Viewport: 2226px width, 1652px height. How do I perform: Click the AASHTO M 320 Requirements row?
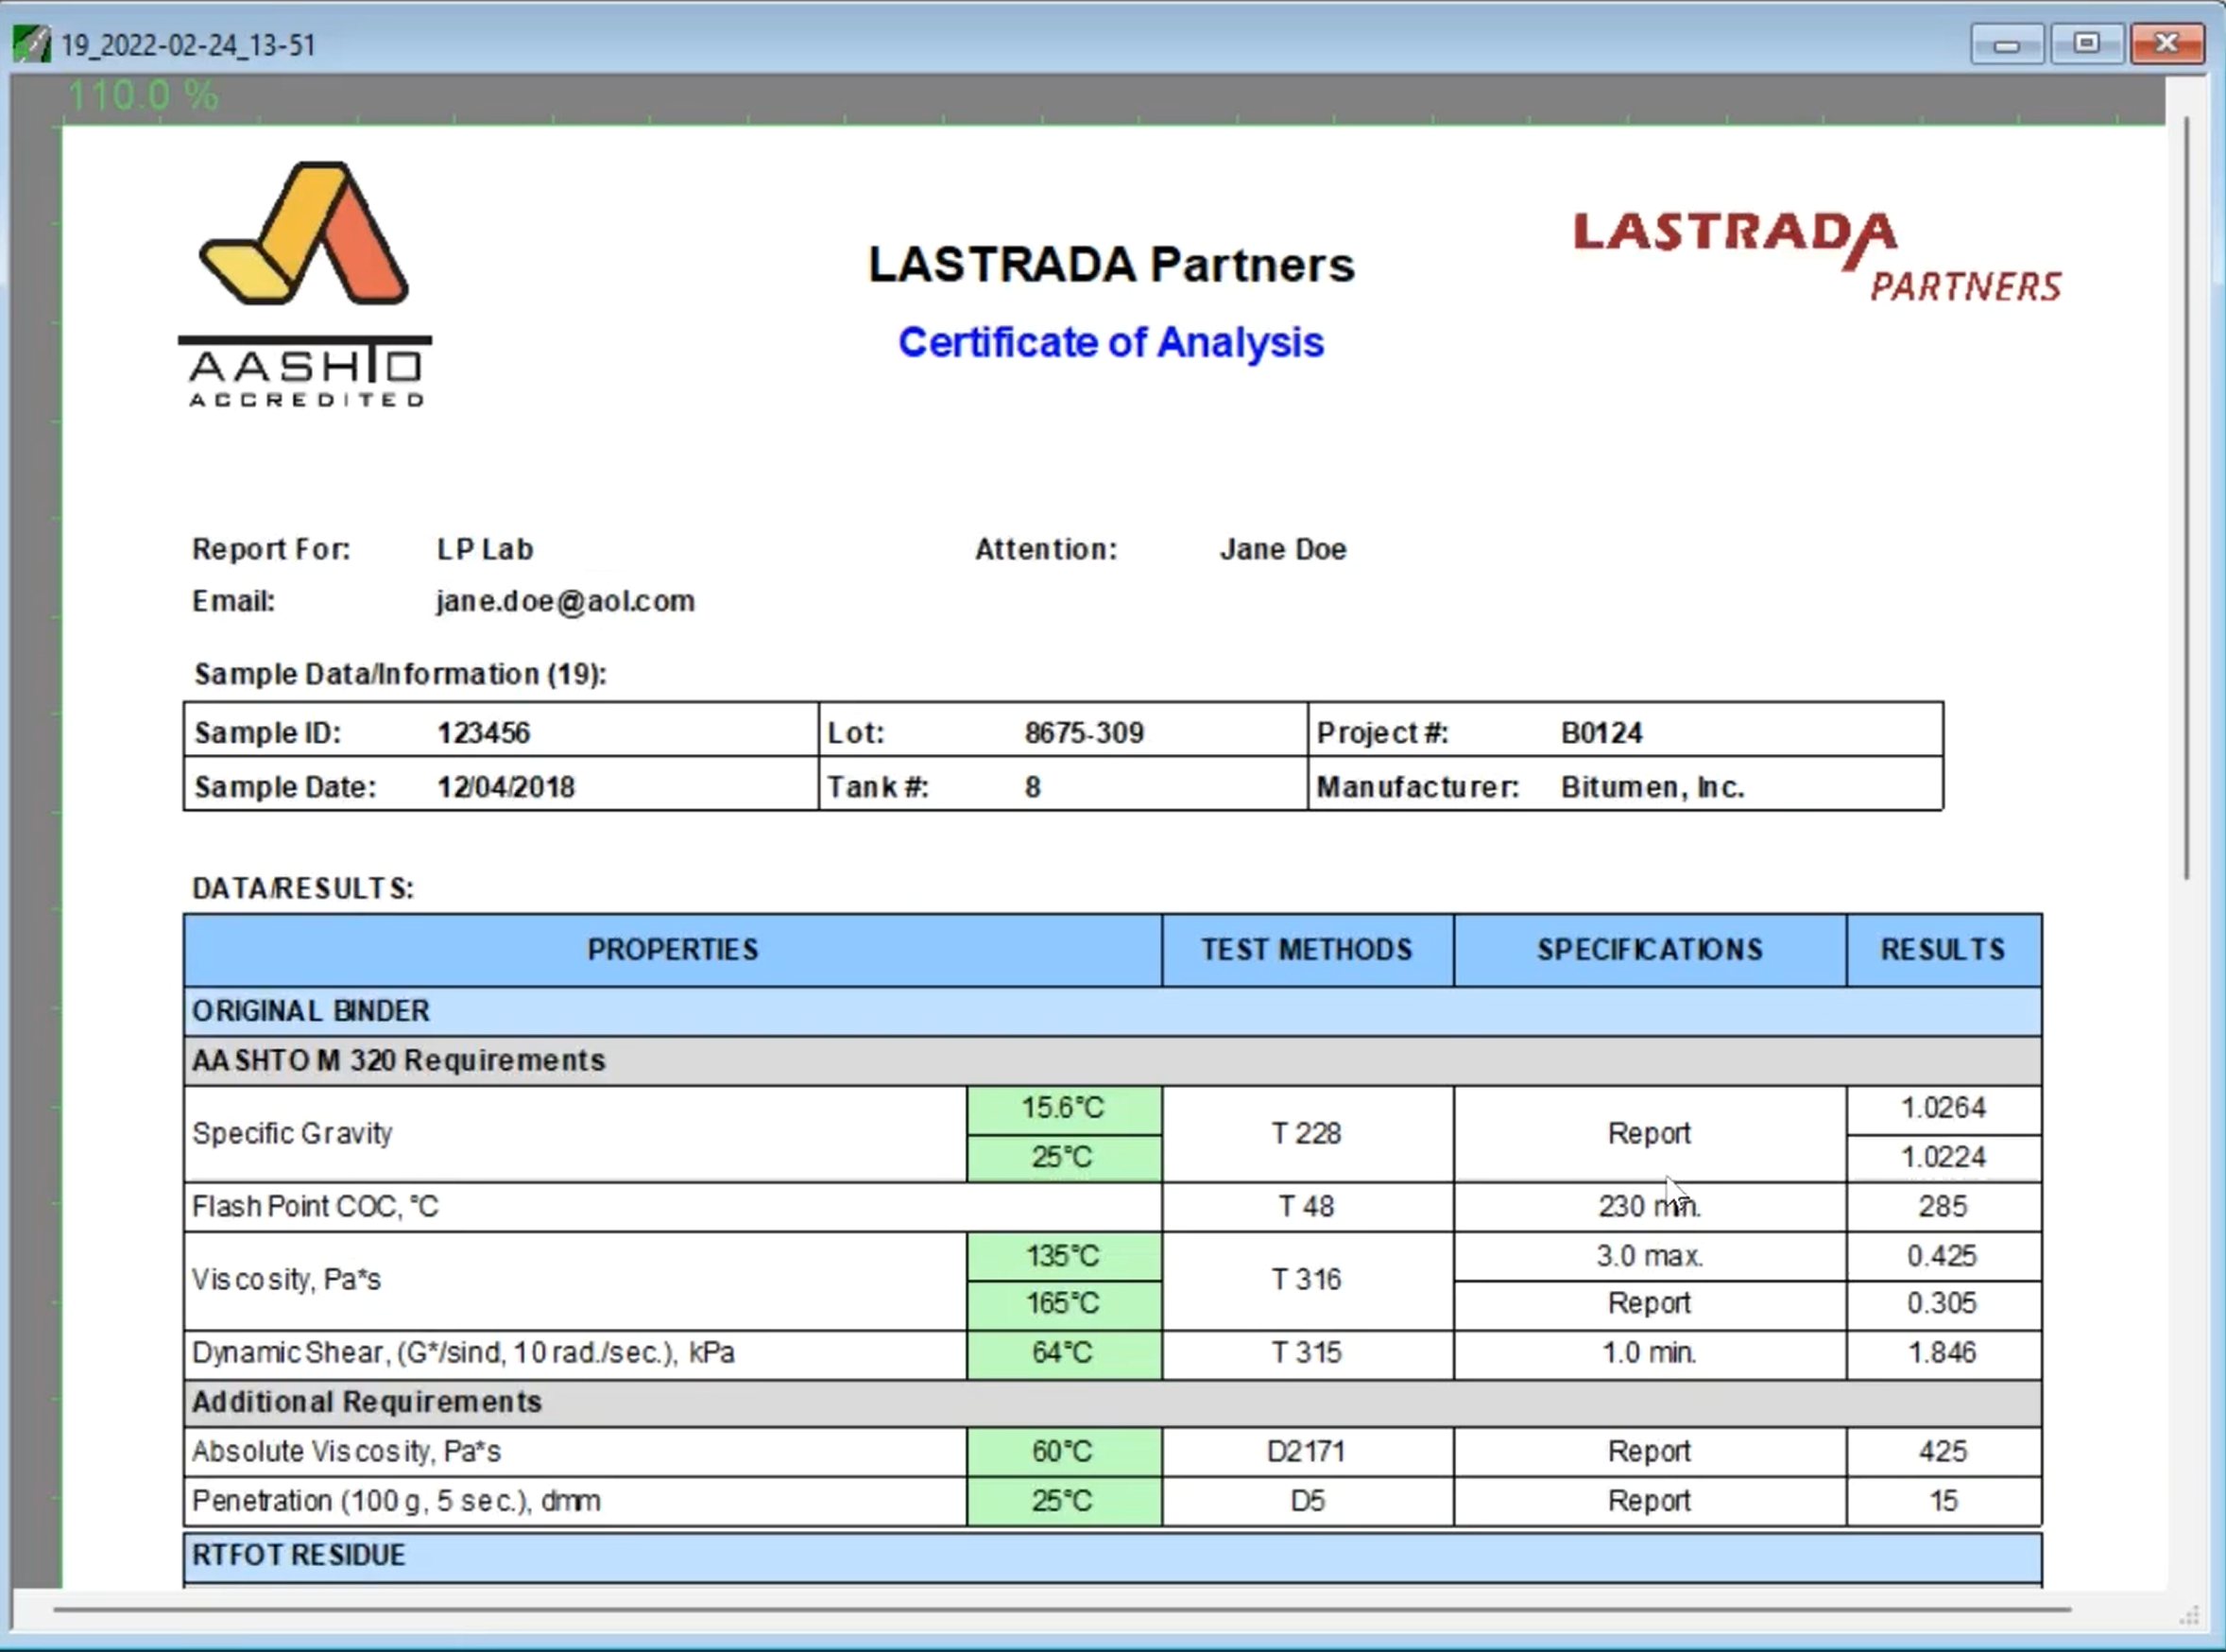tap(1112, 1060)
